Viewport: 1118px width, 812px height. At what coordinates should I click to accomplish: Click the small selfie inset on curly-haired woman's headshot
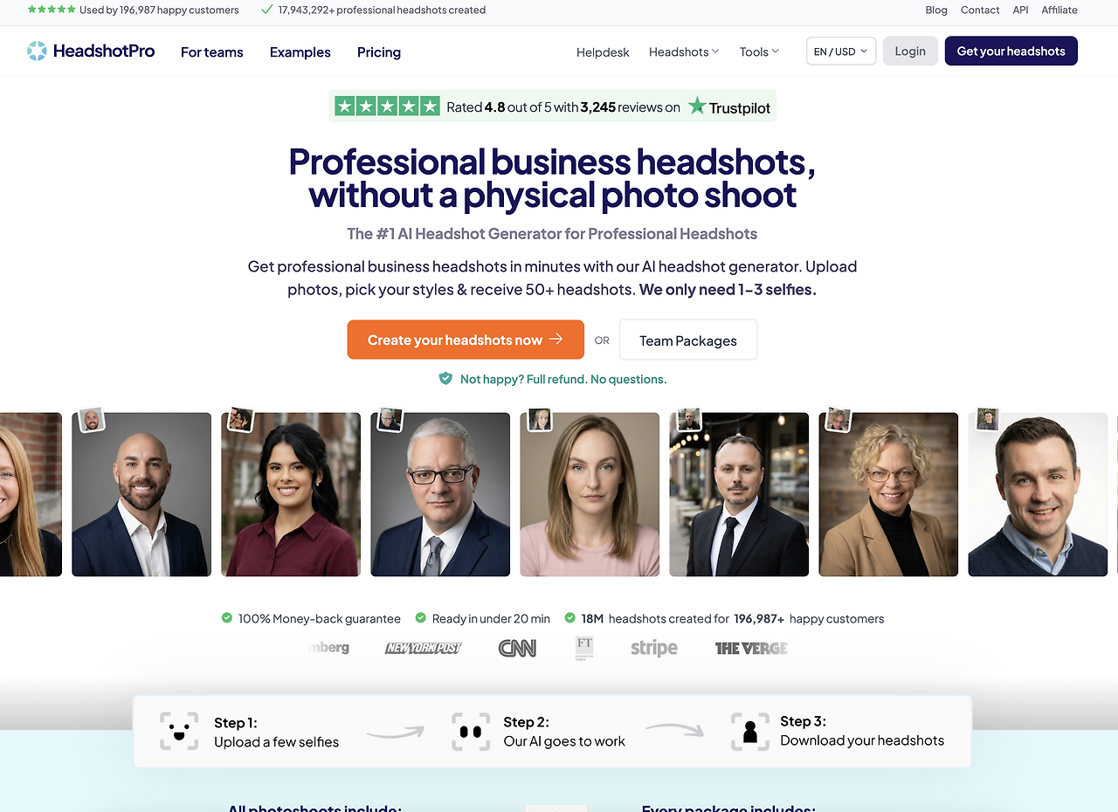point(838,419)
